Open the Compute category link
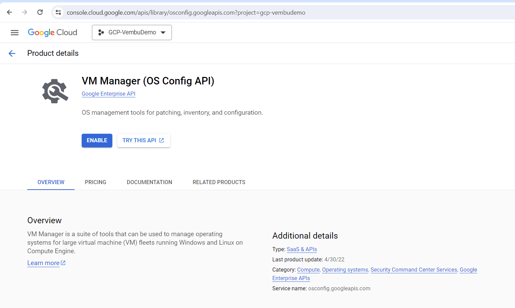Screen dimensions: 515x308 coord(308,270)
